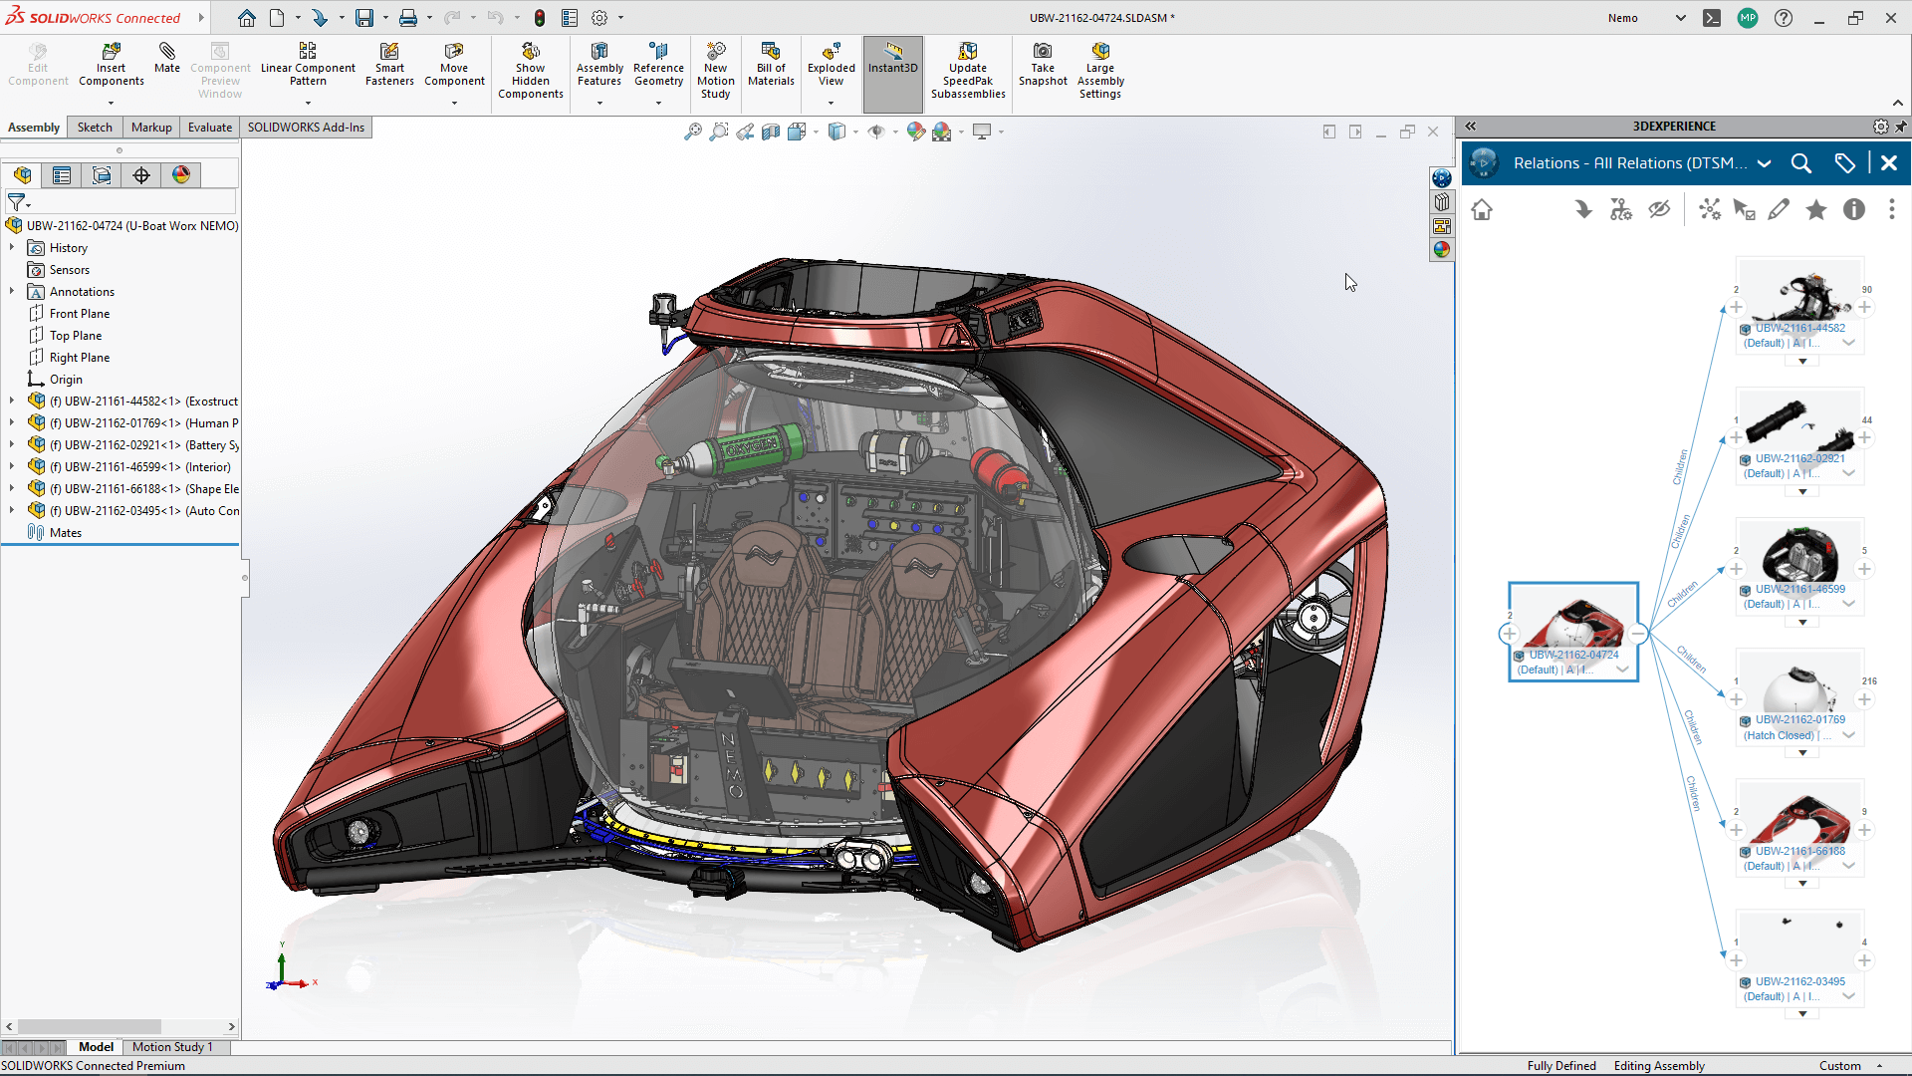Screen dimensions: 1912x1076
Task: Open ConfigurationManager tab icon
Action: [102, 175]
